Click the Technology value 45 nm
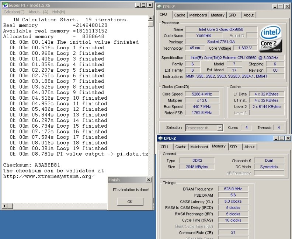 click(195, 48)
